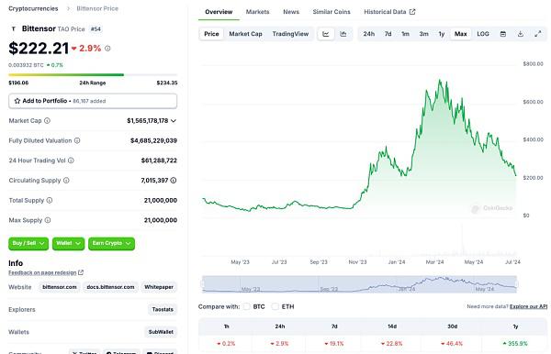Expand the Market Cap value chevron
This screenshot has height=354, width=551.
(174, 121)
